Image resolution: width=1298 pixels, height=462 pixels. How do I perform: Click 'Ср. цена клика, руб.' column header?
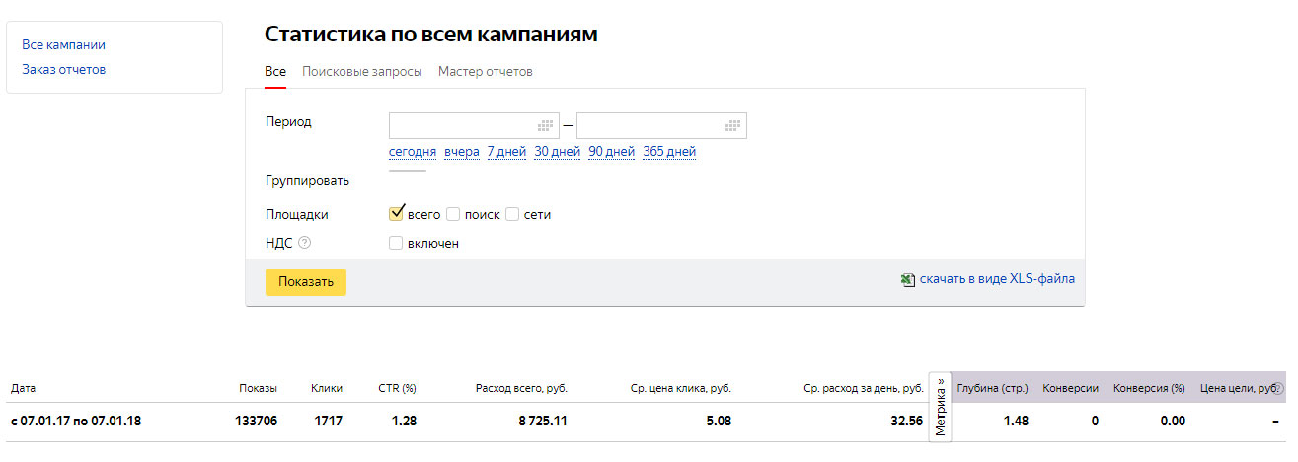pos(681,388)
